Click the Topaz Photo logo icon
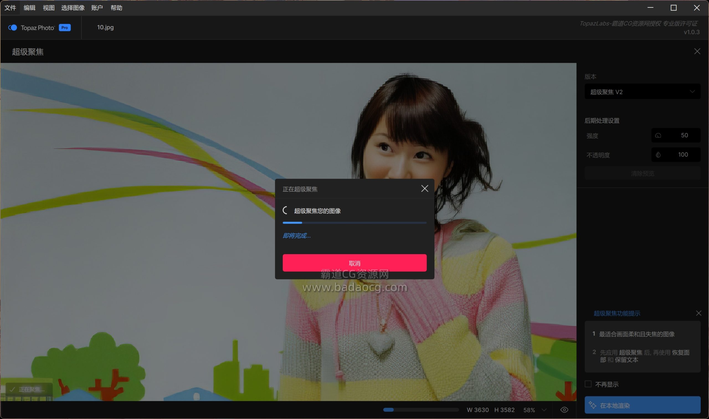The width and height of the screenshot is (709, 419). point(12,28)
